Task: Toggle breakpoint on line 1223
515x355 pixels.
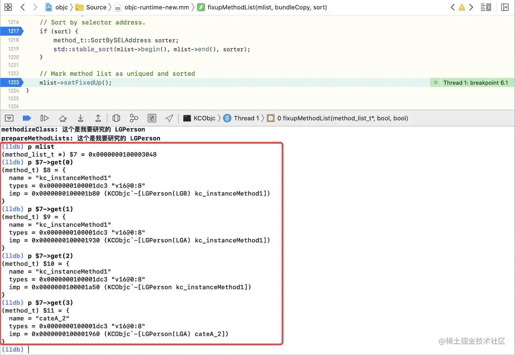Action: point(12,83)
